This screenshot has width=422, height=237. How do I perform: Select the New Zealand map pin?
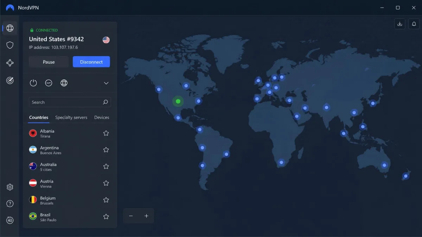click(406, 176)
